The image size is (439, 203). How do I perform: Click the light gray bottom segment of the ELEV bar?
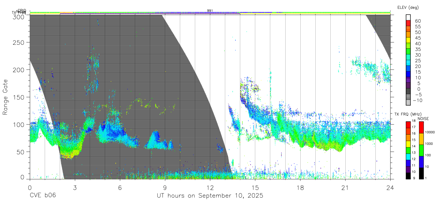pos(409,102)
